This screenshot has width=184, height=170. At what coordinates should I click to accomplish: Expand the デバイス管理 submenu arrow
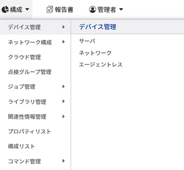pyautogui.click(x=63, y=27)
